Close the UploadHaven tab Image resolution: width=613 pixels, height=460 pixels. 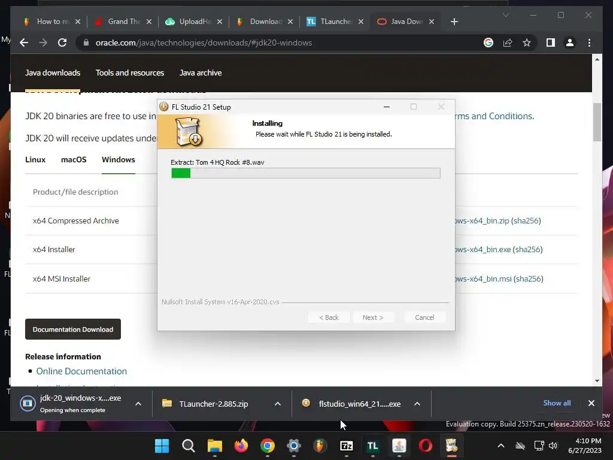click(220, 22)
